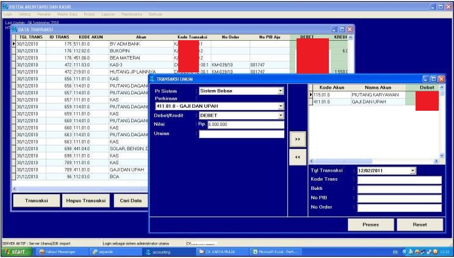Click the Proses button
The height and width of the screenshot is (258, 454).
[x=370, y=225]
